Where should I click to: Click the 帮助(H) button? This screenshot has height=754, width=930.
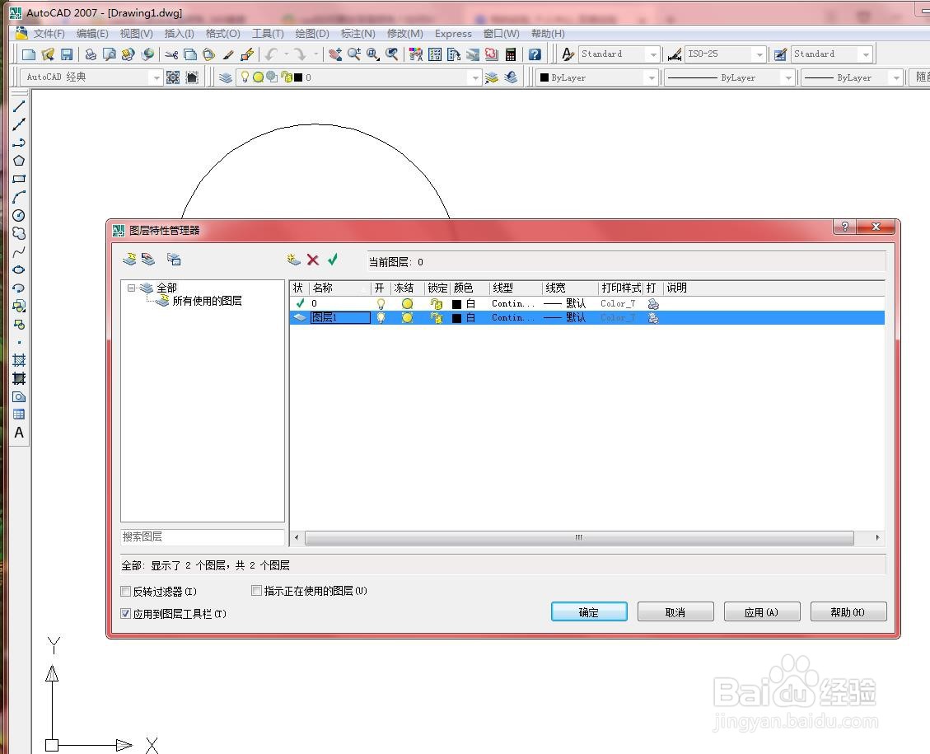(848, 612)
